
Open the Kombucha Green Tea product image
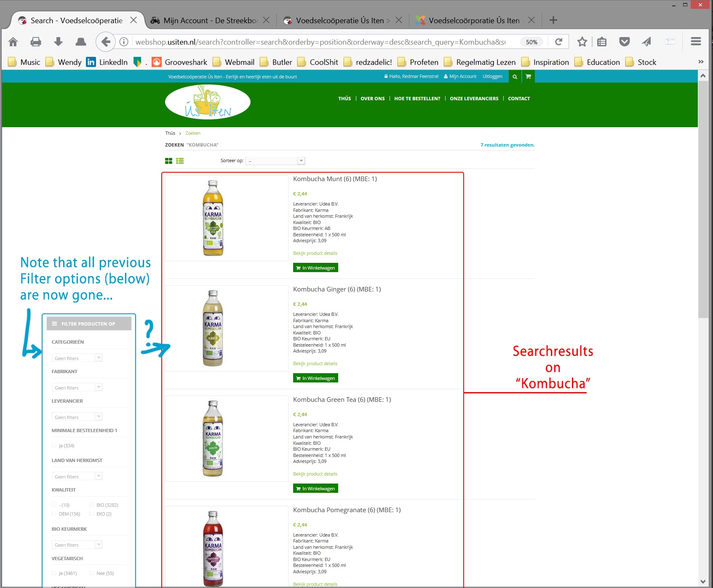click(x=227, y=439)
